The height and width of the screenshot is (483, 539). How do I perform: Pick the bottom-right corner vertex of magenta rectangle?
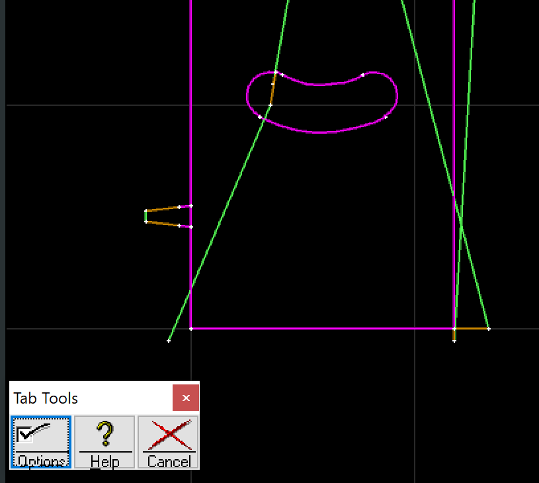[454, 328]
